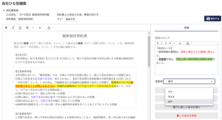Switch to the 詳細 tab

[187, 28]
